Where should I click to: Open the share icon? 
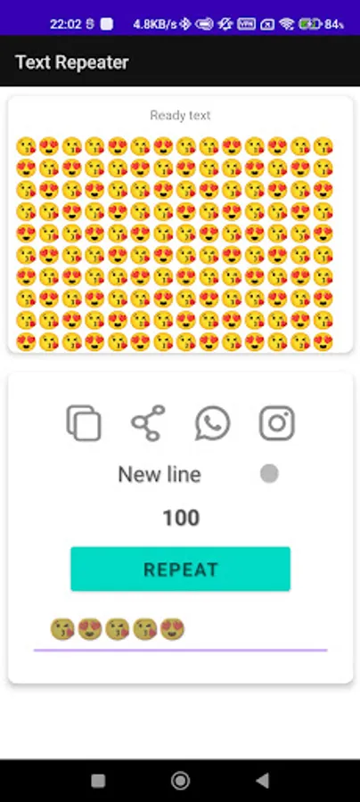148,423
